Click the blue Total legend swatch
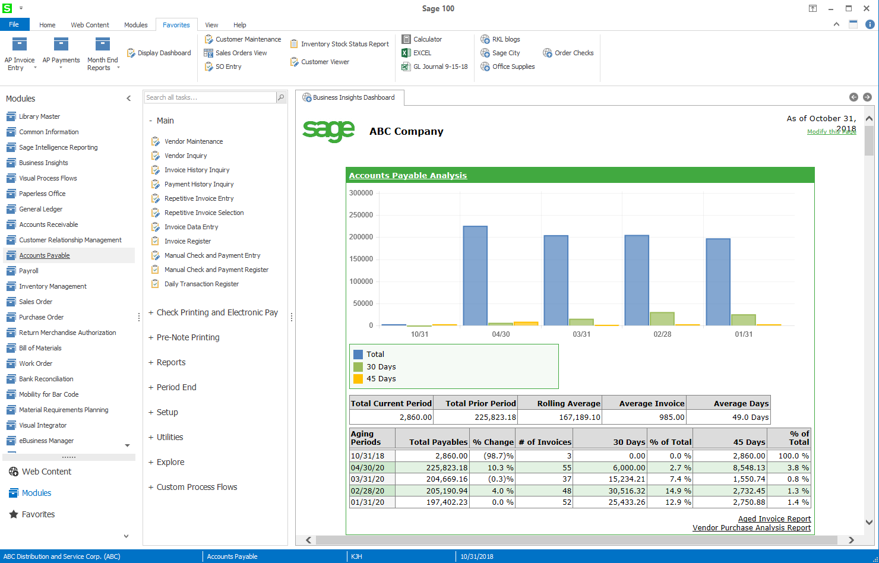 click(x=358, y=355)
